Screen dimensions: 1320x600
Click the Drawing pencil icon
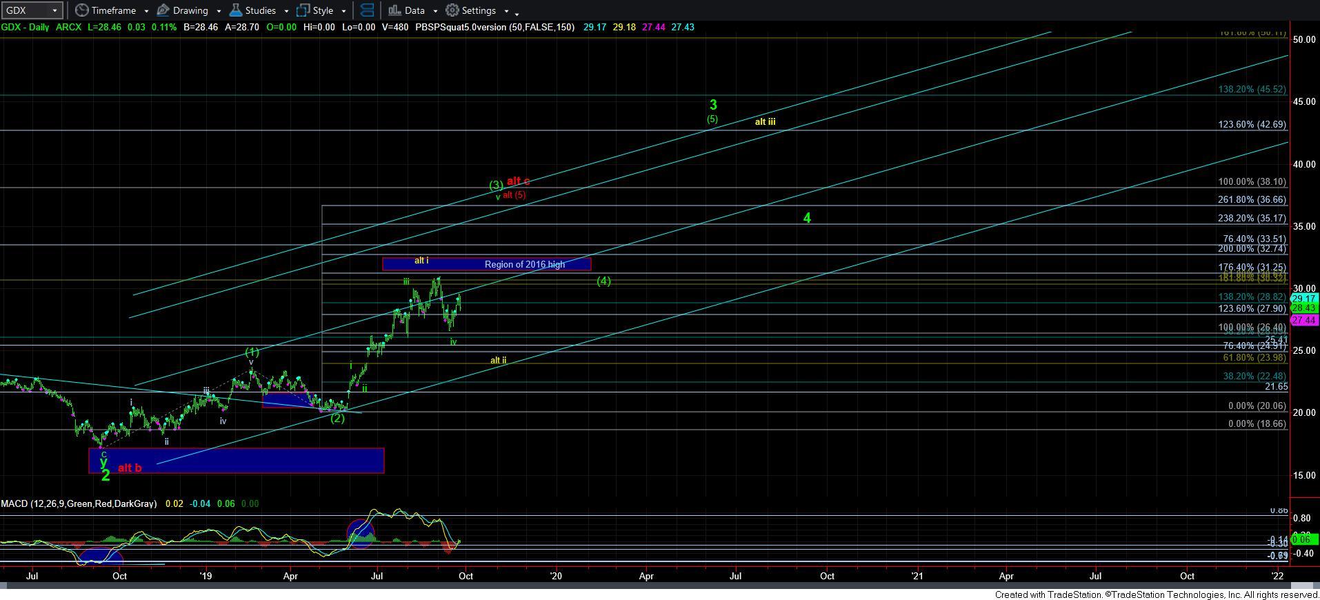(x=163, y=10)
